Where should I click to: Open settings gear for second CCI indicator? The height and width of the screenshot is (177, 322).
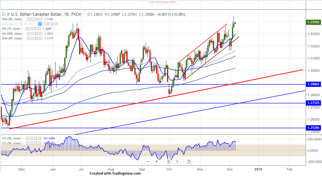(x=32, y=143)
